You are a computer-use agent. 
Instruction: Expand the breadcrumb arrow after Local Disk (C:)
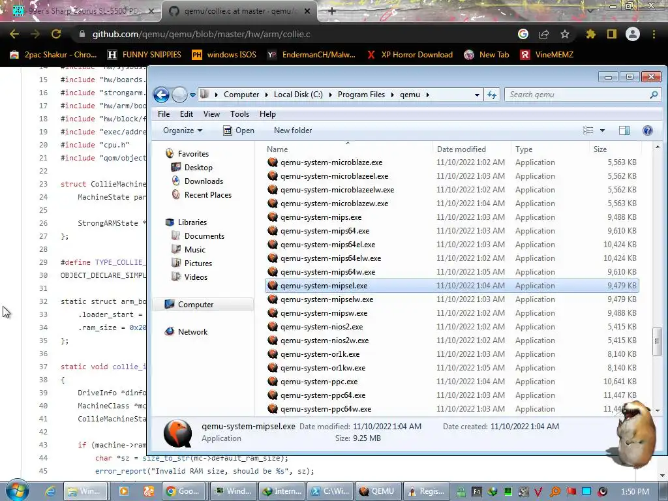pos(330,95)
